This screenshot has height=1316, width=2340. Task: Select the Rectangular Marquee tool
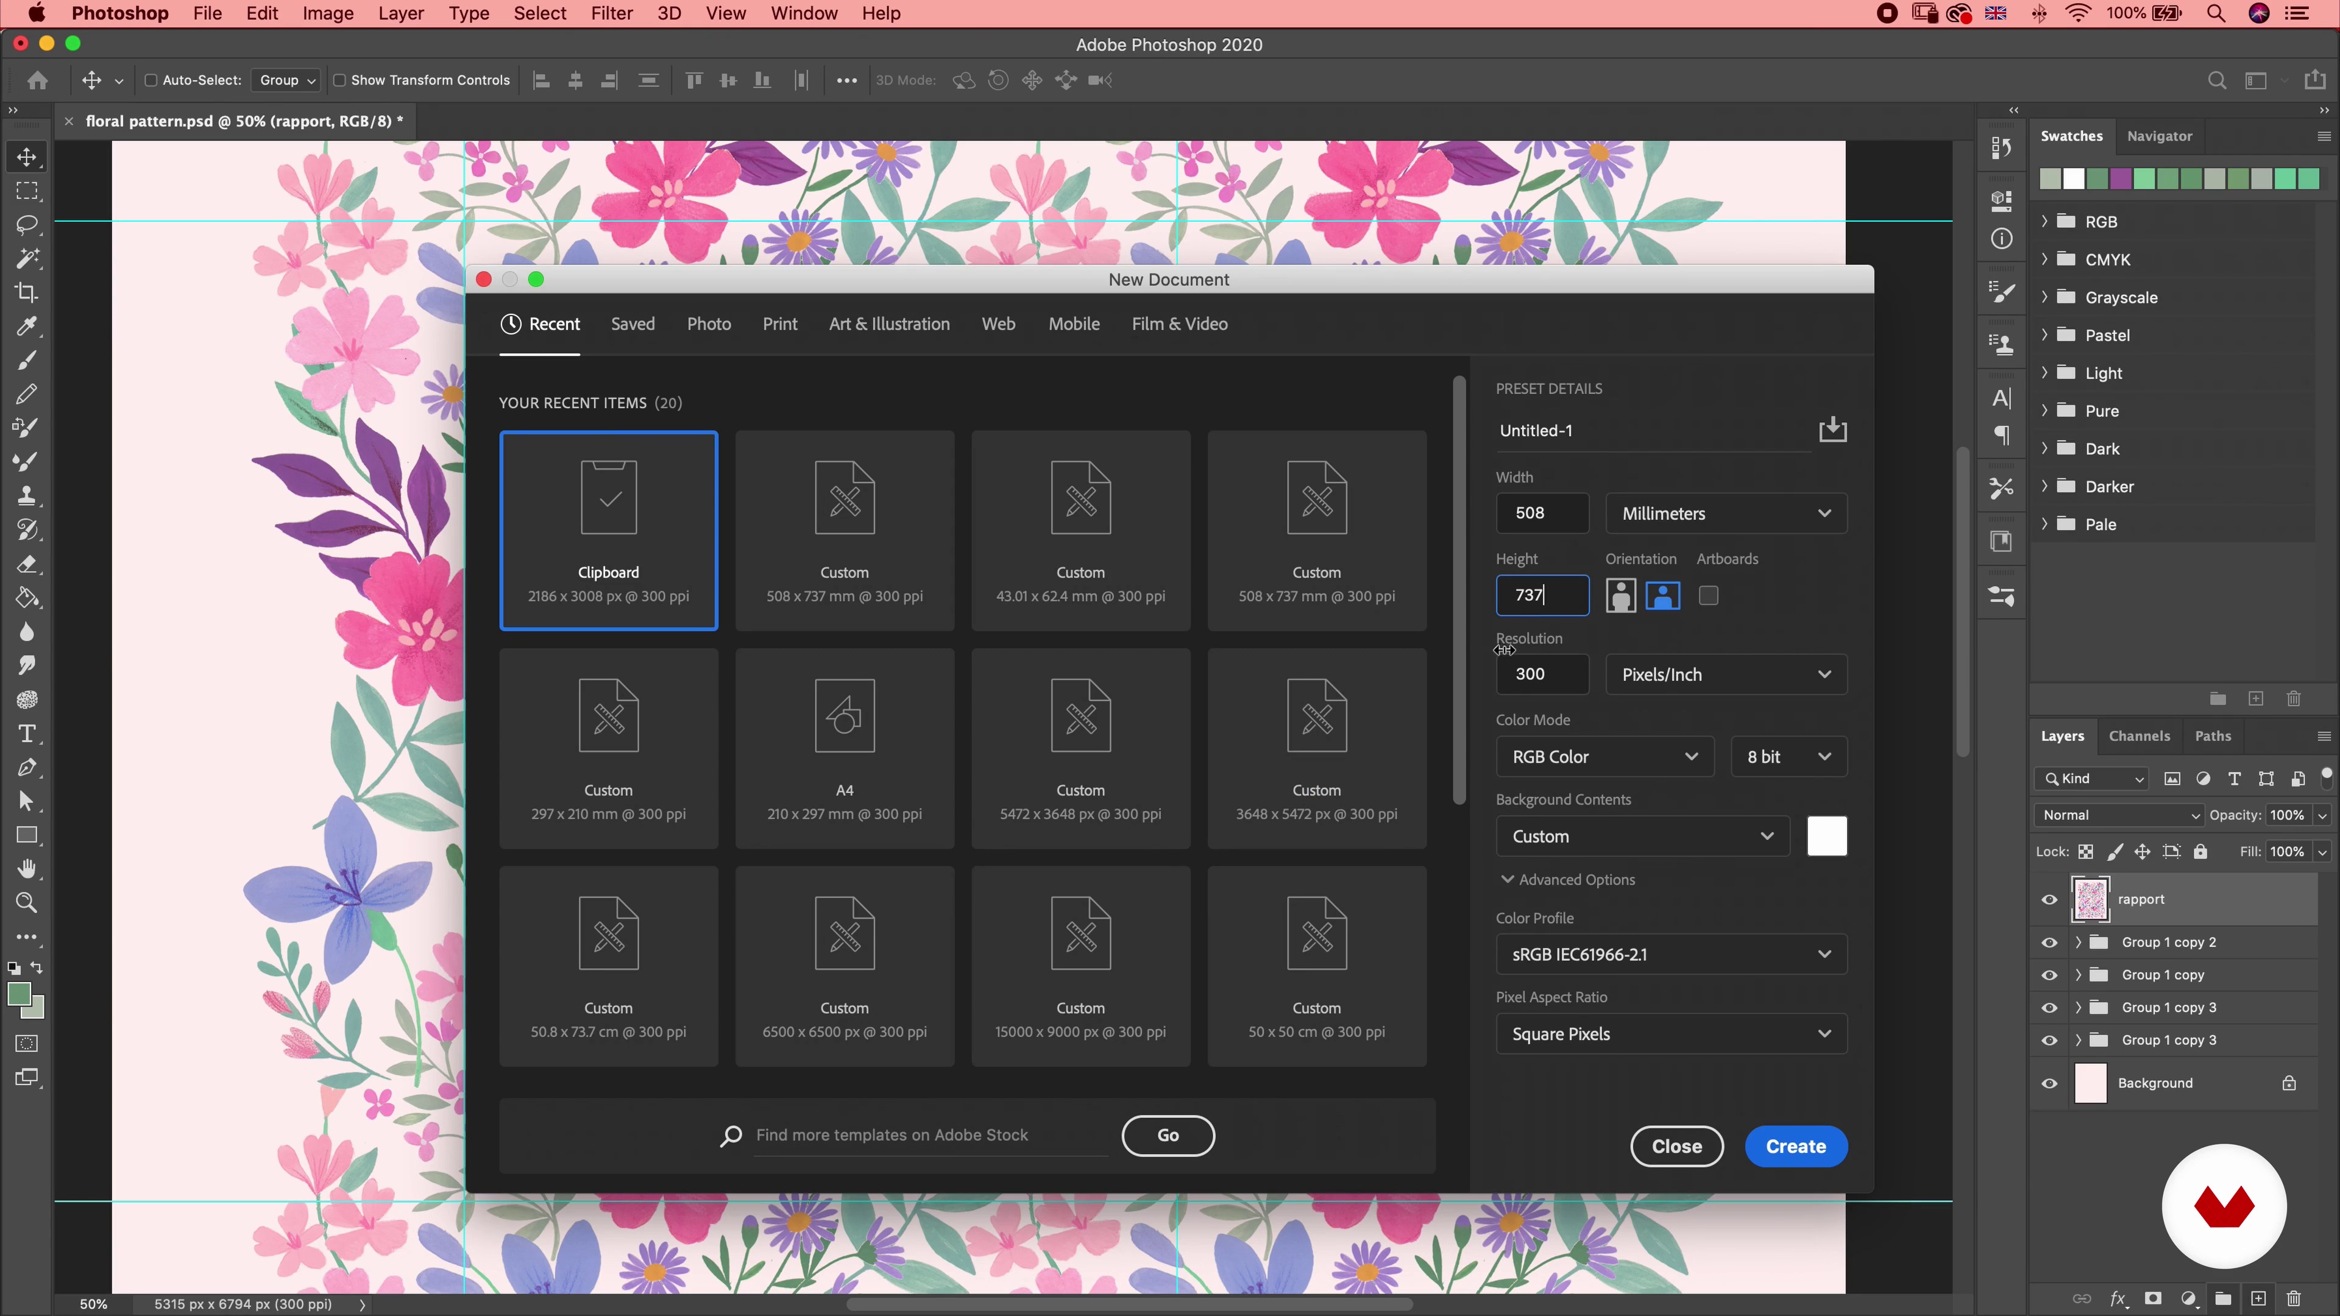(26, 191)
